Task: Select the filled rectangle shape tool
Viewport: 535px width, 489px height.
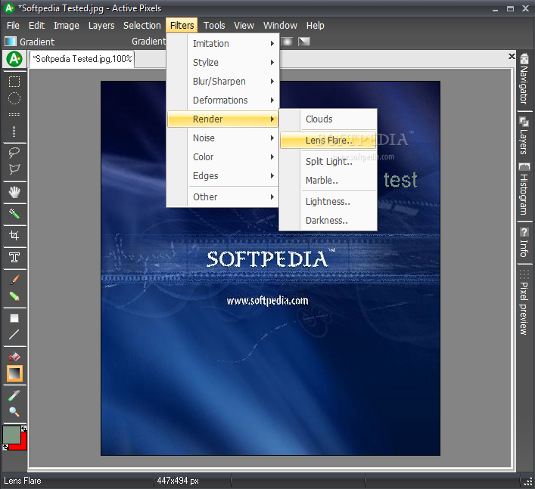Action: 14,318
